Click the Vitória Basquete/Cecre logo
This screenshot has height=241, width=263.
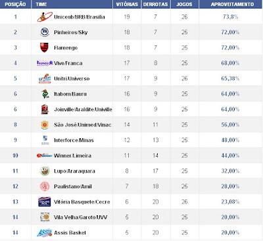pyautogui.click(x=45, y=201)
